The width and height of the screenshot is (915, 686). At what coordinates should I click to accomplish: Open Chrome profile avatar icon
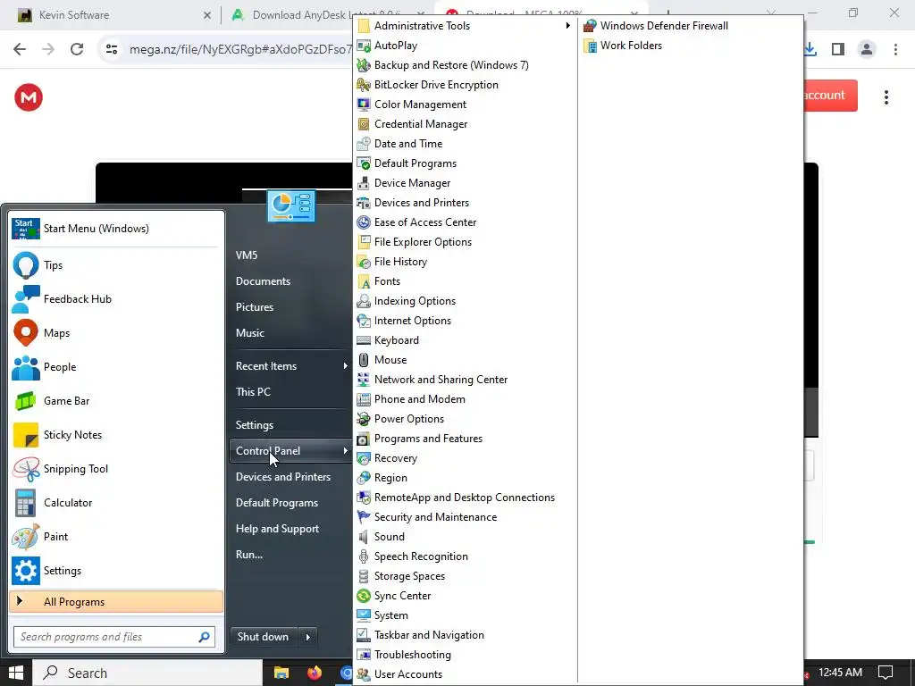click(867, 50)
